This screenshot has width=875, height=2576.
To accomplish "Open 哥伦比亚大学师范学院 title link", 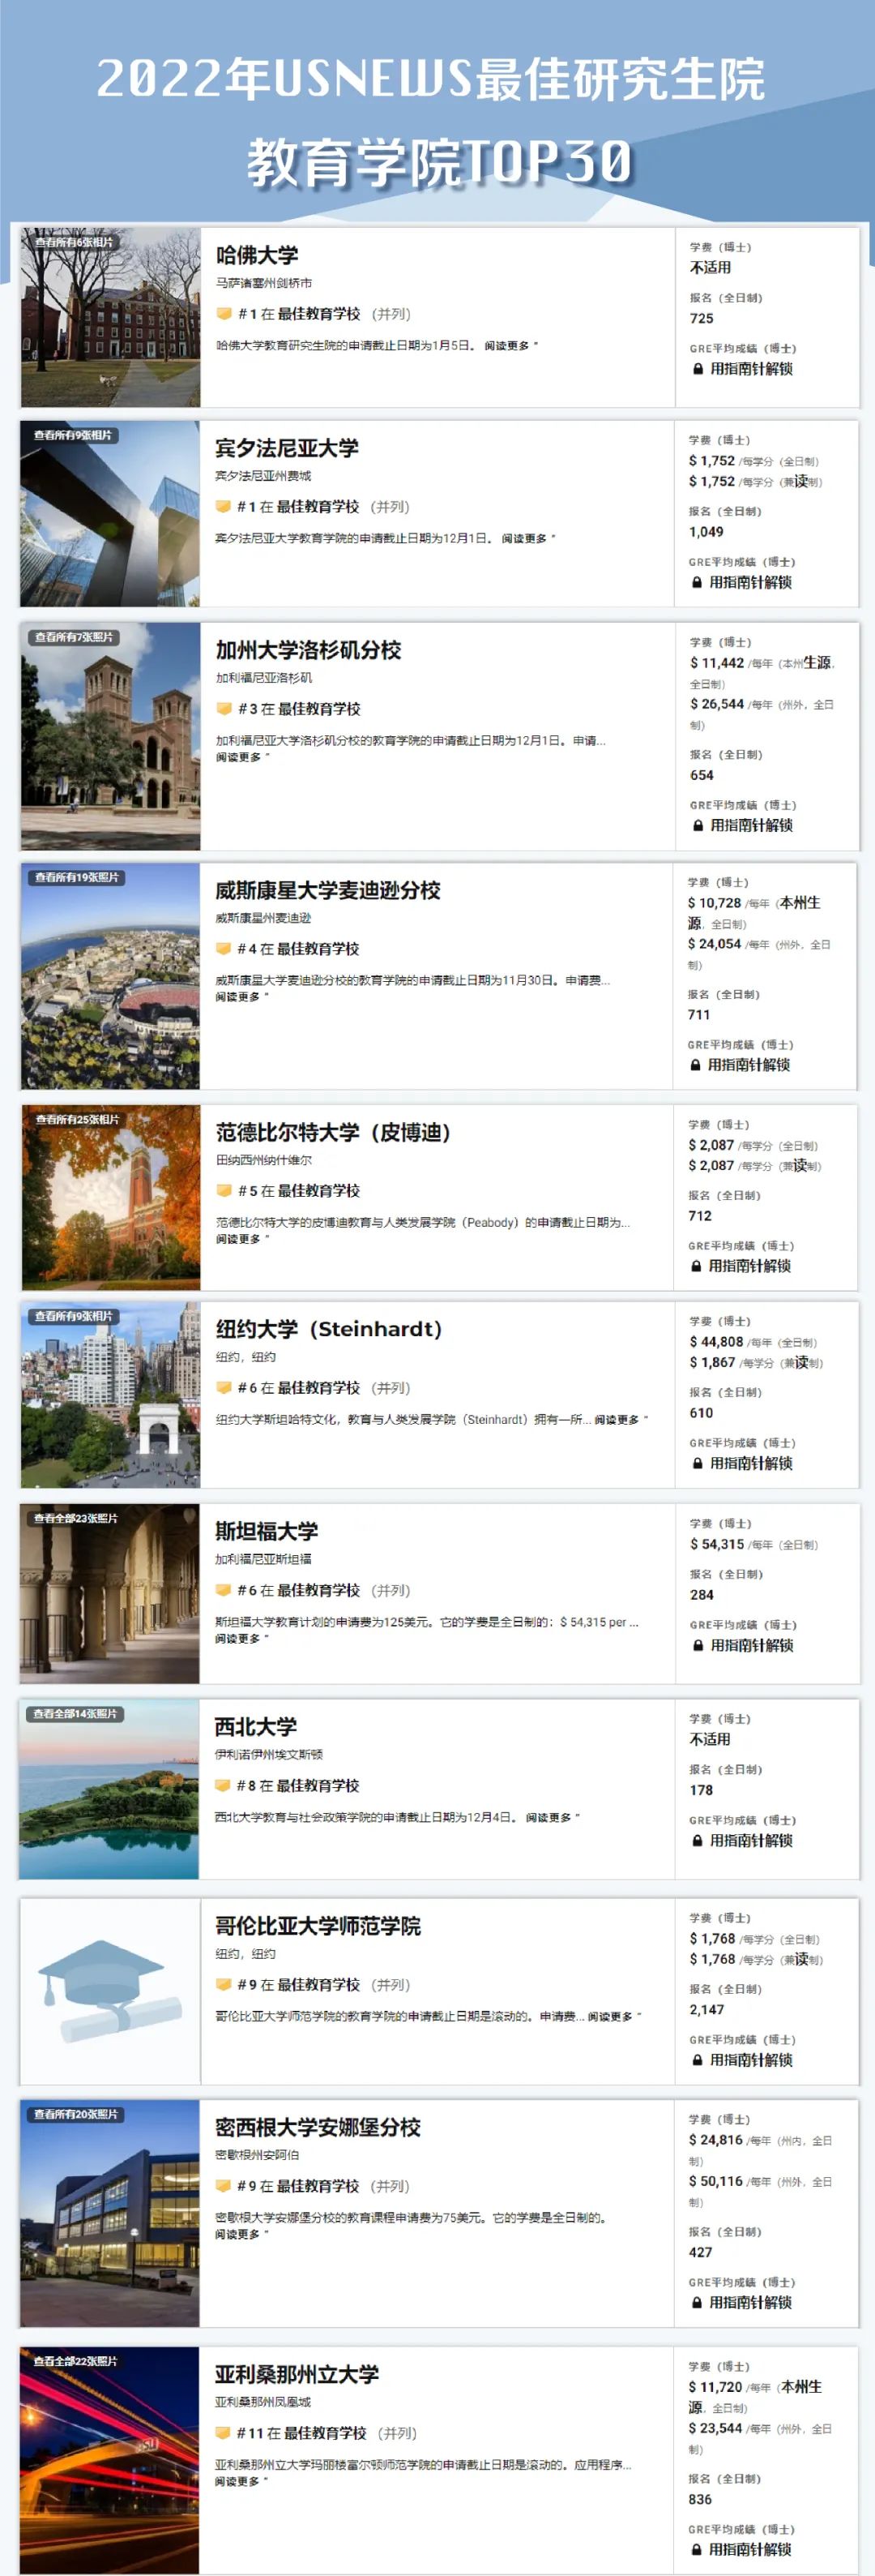I will (x=318, y=1926).
